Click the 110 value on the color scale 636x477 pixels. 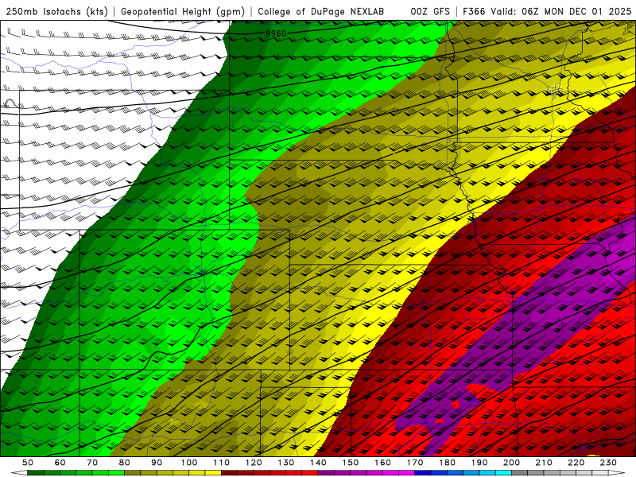pyautogui.click(x=222, y=463)
